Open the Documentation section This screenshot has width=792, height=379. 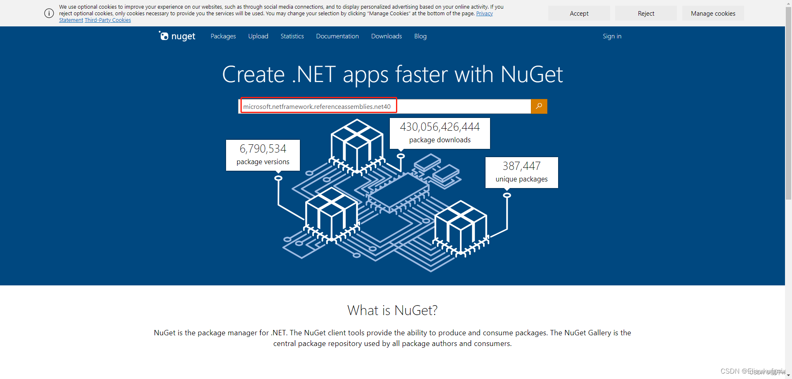pyautogui.click(x=337, y=36)
